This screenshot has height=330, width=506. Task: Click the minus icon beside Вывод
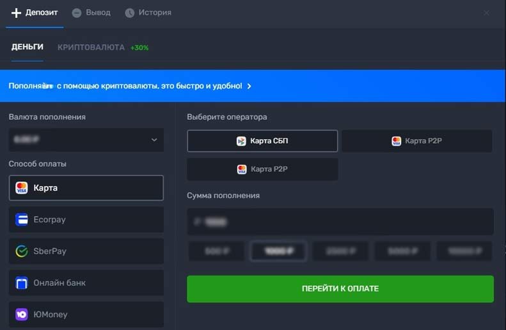pos(77,13)
